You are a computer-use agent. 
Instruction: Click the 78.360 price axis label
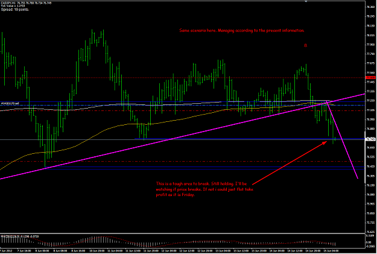tap(370, 7)
